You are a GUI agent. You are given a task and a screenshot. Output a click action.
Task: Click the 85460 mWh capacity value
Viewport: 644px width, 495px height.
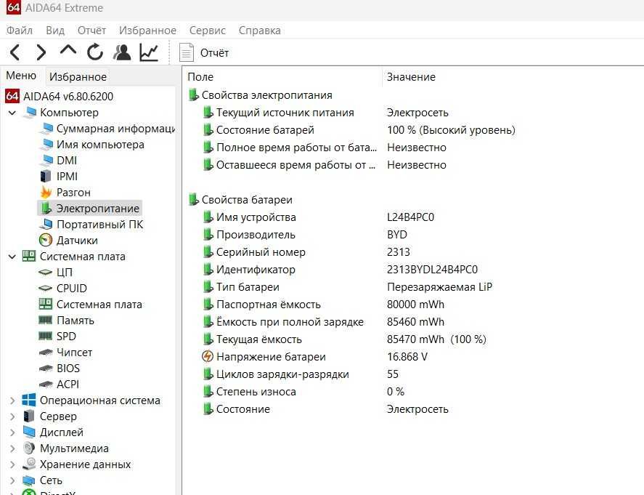[415, 322]
